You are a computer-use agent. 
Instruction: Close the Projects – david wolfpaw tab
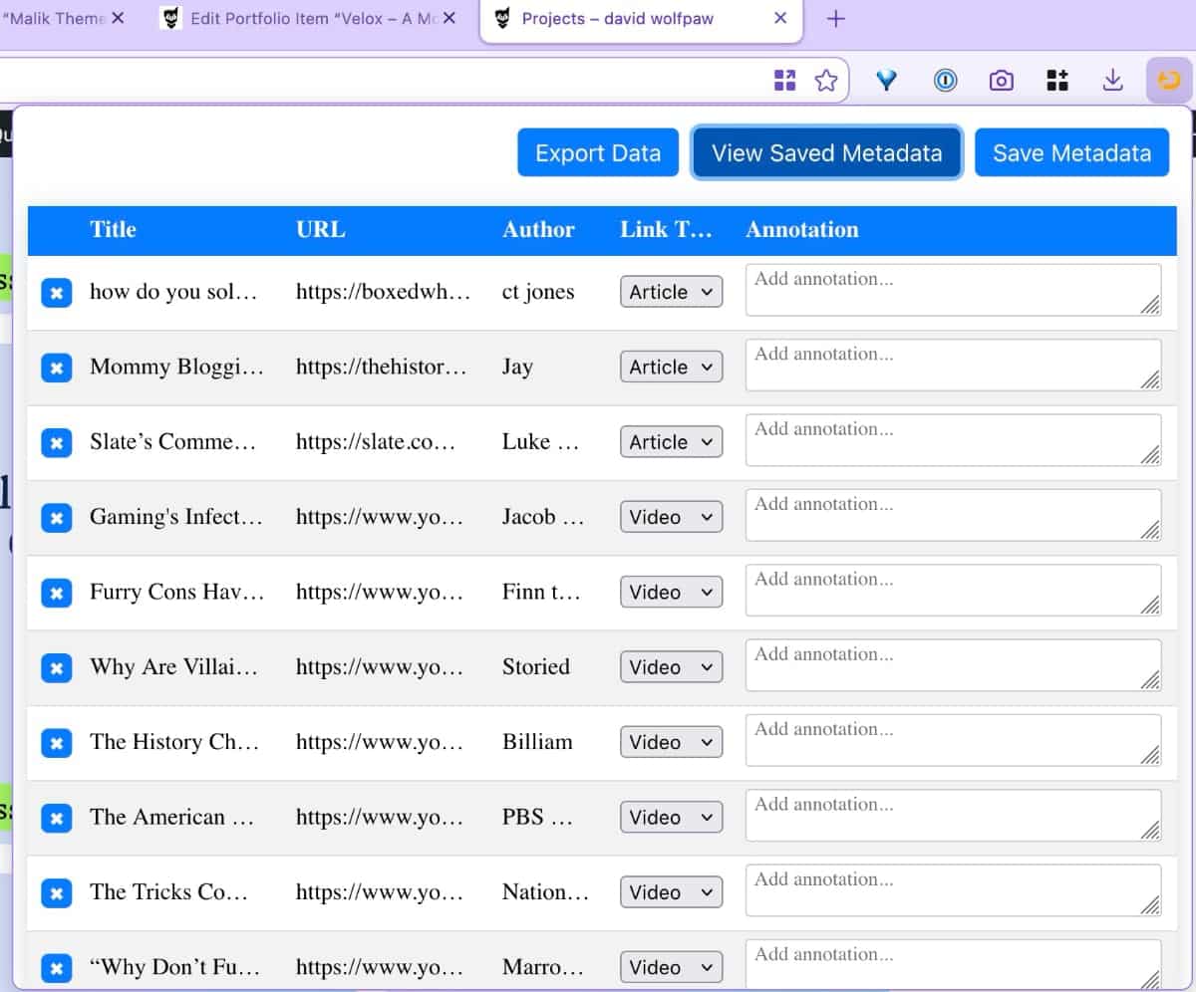[x=780, y=18]
